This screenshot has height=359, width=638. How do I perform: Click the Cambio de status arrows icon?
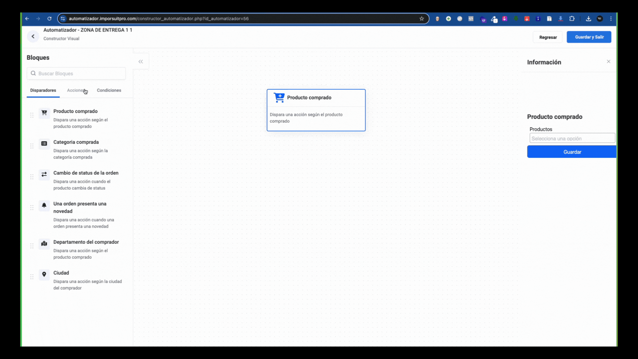[44, 175]
